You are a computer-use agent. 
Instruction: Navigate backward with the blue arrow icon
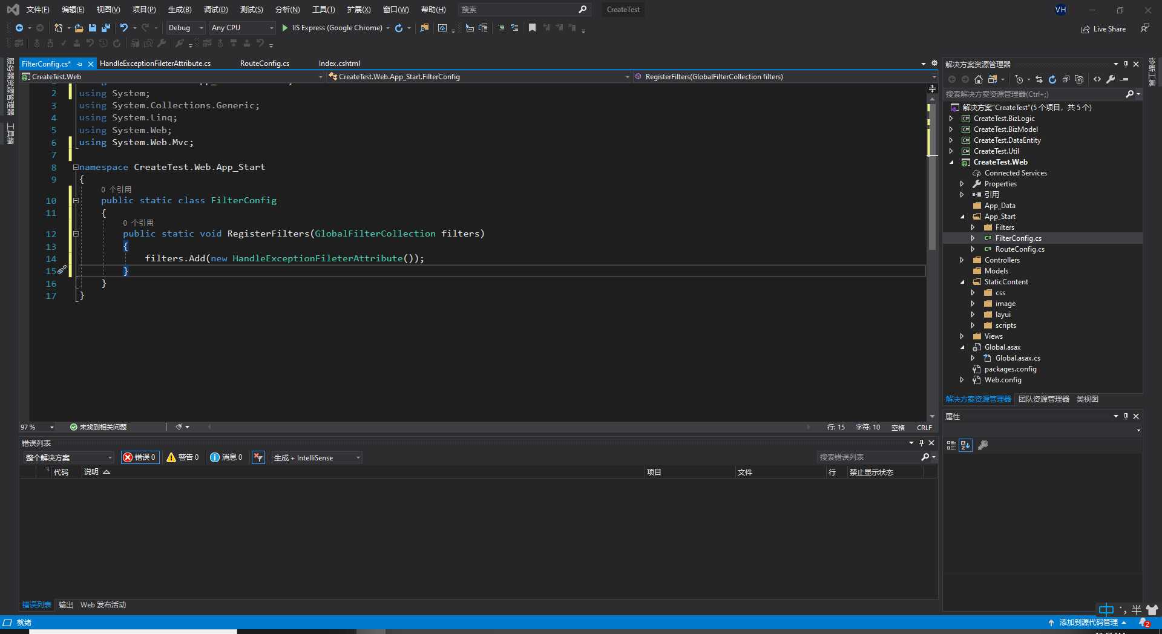pos(19,28)
